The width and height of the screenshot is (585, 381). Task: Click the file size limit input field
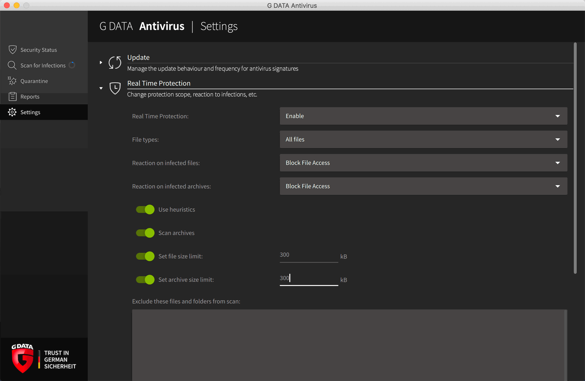(x=309, y=255)
